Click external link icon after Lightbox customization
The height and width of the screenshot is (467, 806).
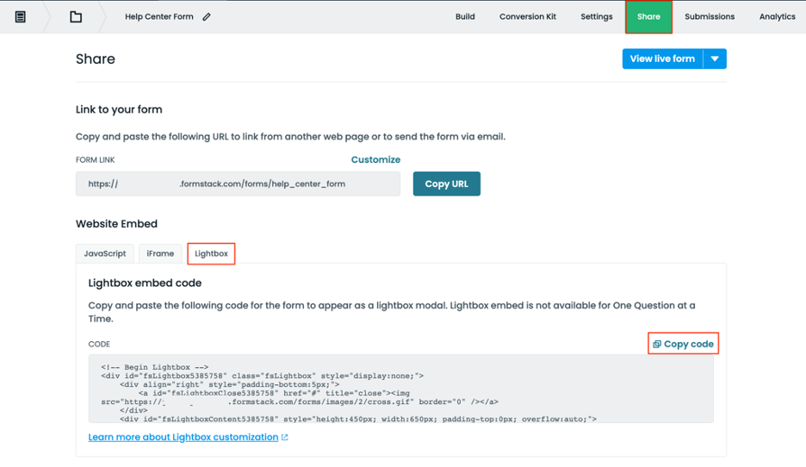click(x=285, y=438)
